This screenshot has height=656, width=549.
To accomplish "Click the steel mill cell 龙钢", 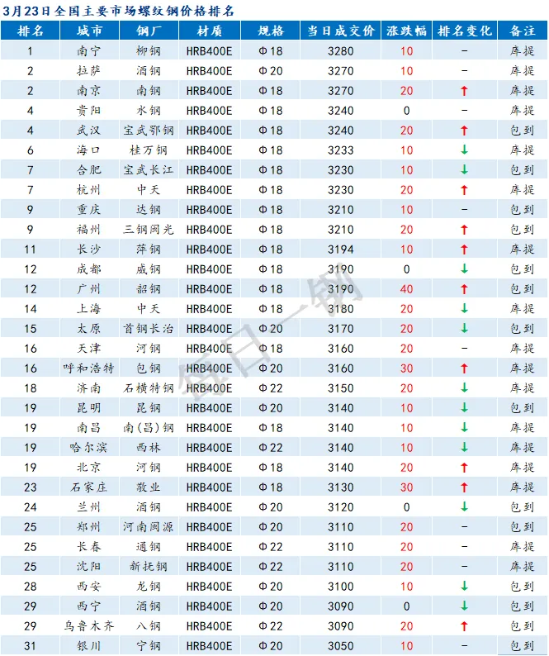I will [x=149, y=587].
